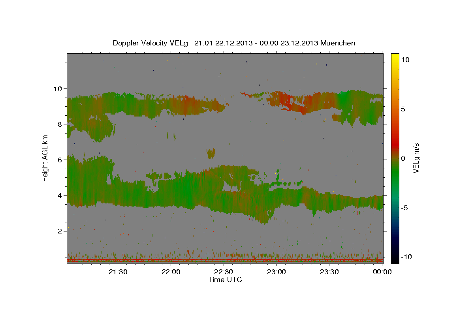The width and height of the screenshot is (474, 316).
Task: Click the 'Time UTC' axis label
Action: tap(225, 280)
